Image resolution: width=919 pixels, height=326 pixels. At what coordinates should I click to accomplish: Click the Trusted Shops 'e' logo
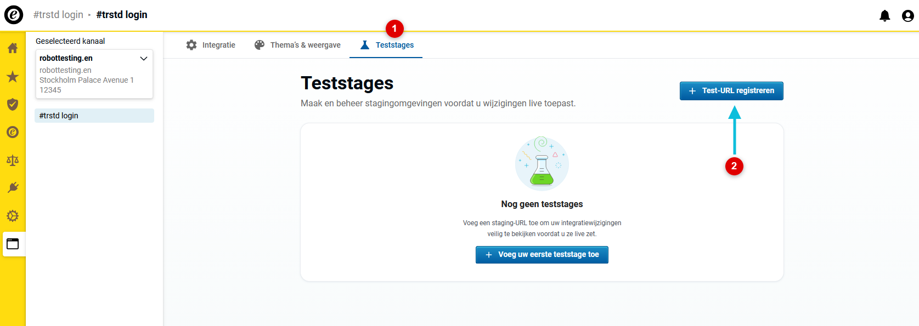(14, 15)
